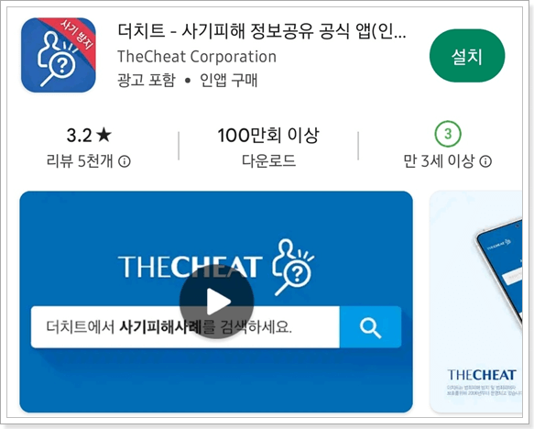Click the person-magnifier logo in preview banner
534x429 pixels.
coord(293,267)
